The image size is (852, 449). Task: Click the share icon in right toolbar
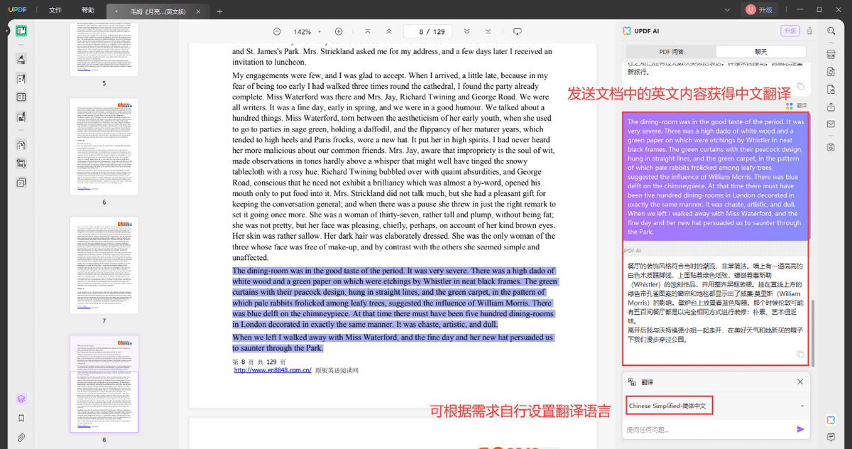[831, 107]
